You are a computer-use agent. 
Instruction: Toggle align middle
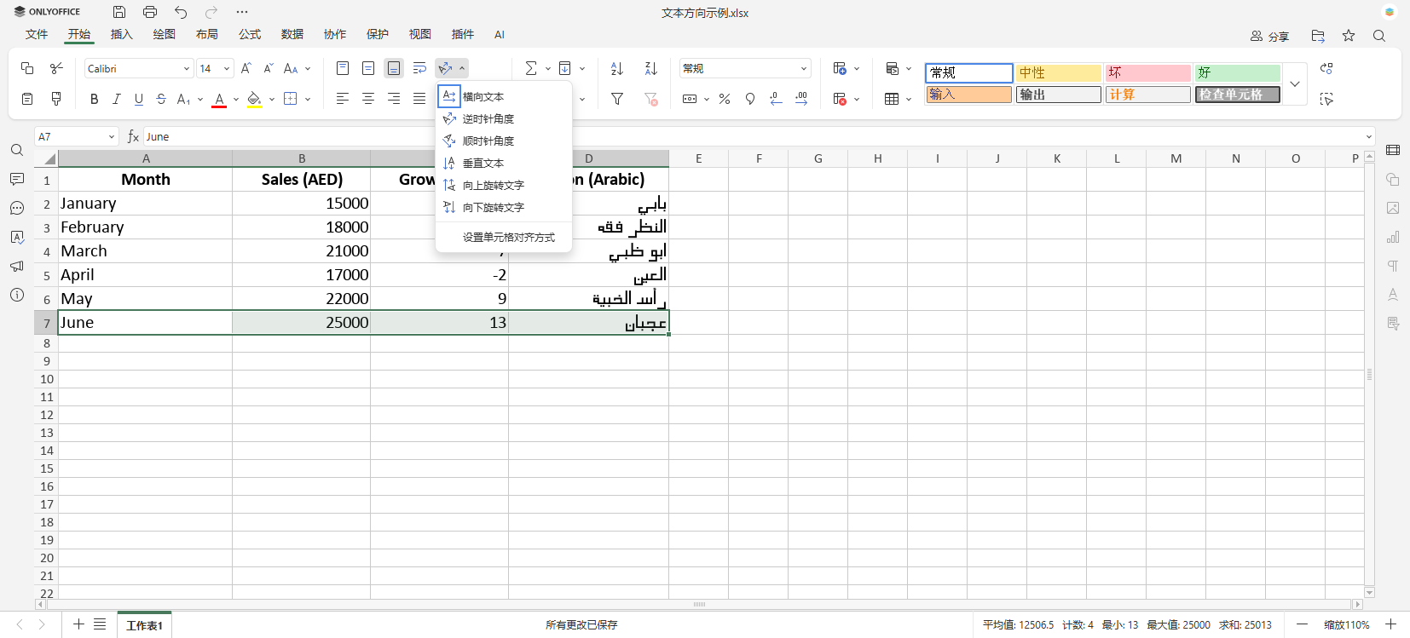pyautogui.click(x=368, y=68)
